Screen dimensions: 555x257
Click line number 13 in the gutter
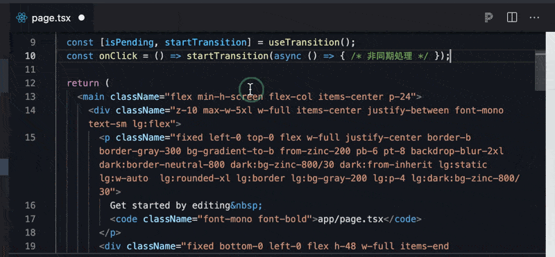[30, 97]
